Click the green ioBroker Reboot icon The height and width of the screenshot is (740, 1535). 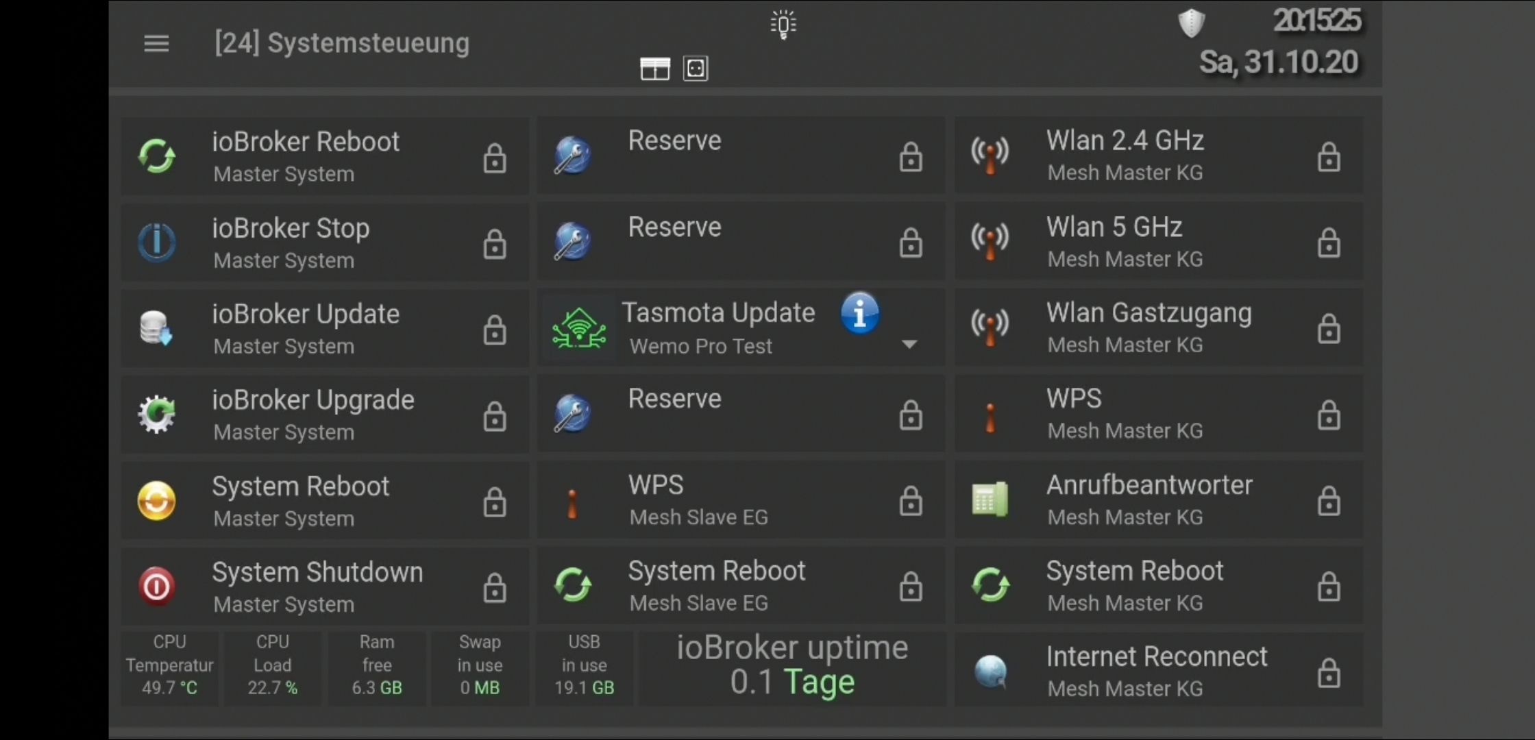coord(156,156)
